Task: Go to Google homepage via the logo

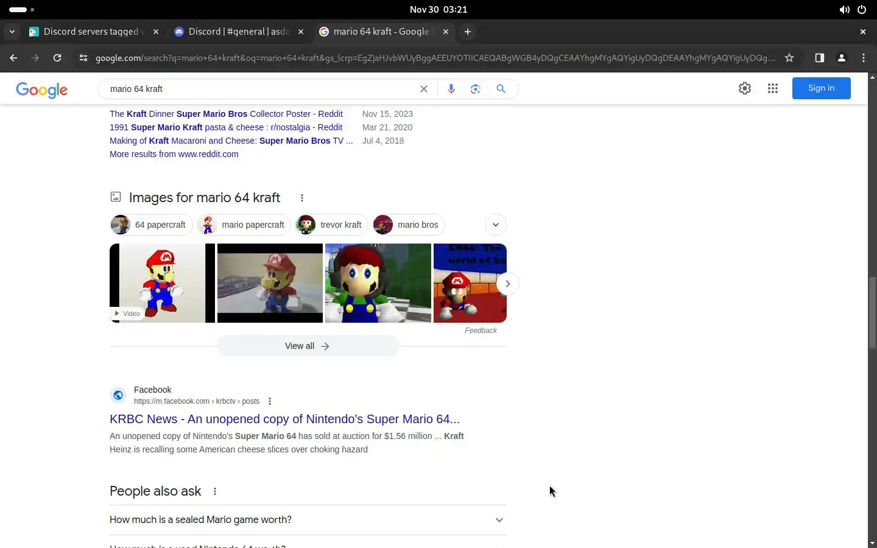Action: pyautogui.click(x=42, y=90)
